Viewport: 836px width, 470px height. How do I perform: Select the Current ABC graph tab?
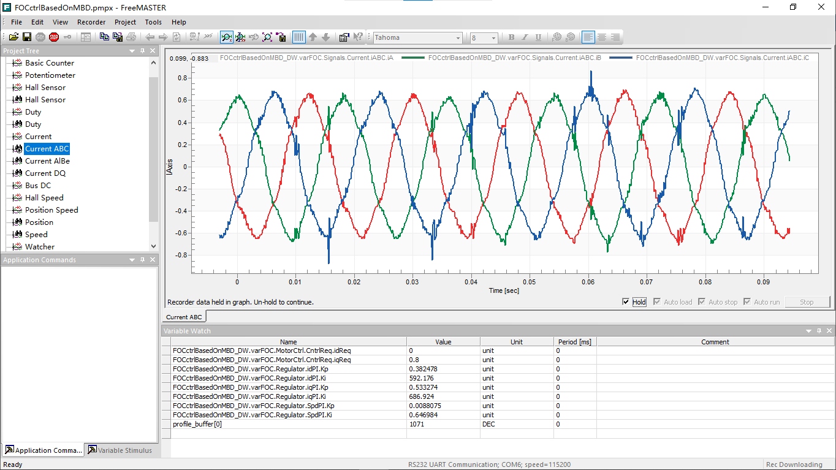tap(184, 317)
